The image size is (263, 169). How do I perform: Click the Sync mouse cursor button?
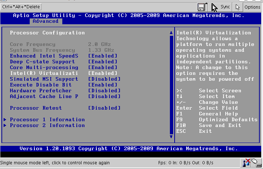pyautogui.click(x=221, y=7)
